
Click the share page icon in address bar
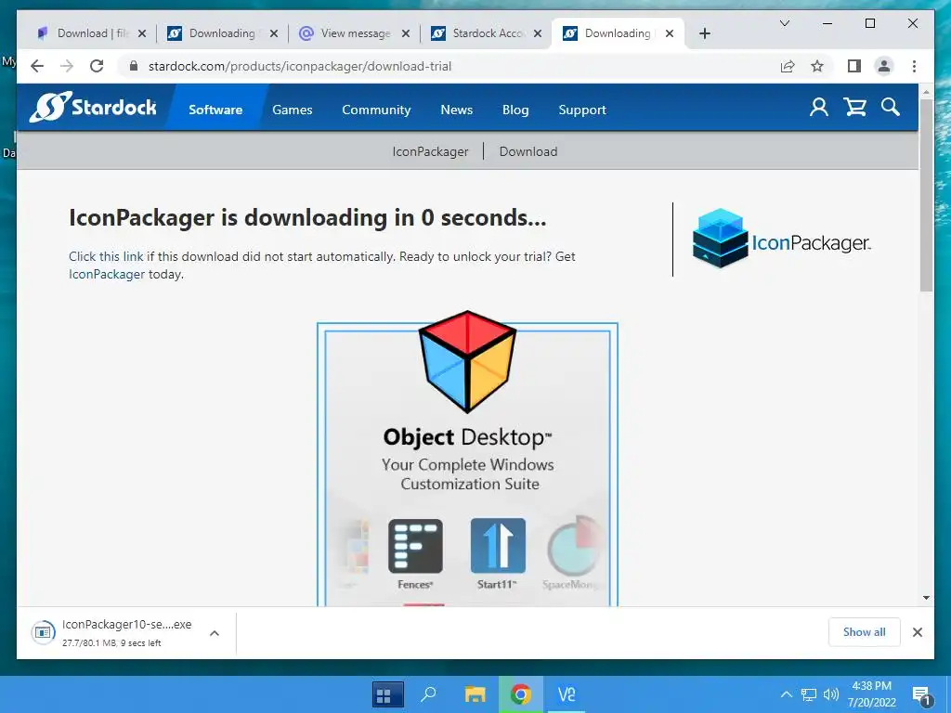tap(788, 66)
